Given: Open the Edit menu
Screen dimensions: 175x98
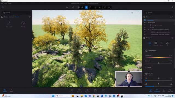Looking at the screenshot, I should pyautogui.click(x=5, y=4).
